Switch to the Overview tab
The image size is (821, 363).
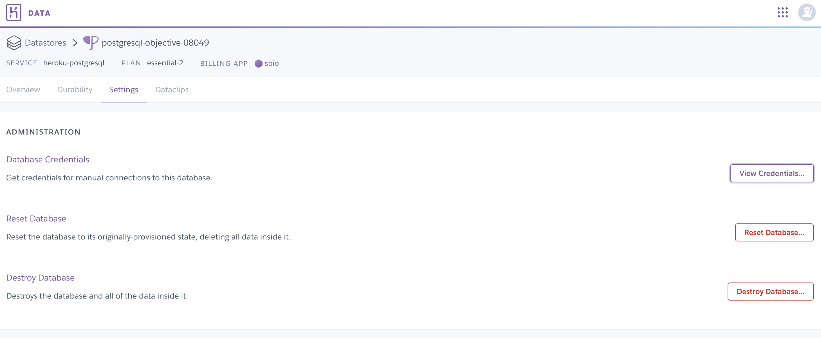pos(23,89)
